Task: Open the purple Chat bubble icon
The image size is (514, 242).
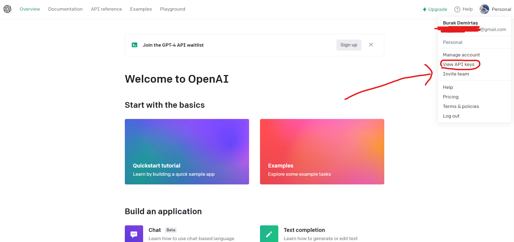Action: pos(134,234)
